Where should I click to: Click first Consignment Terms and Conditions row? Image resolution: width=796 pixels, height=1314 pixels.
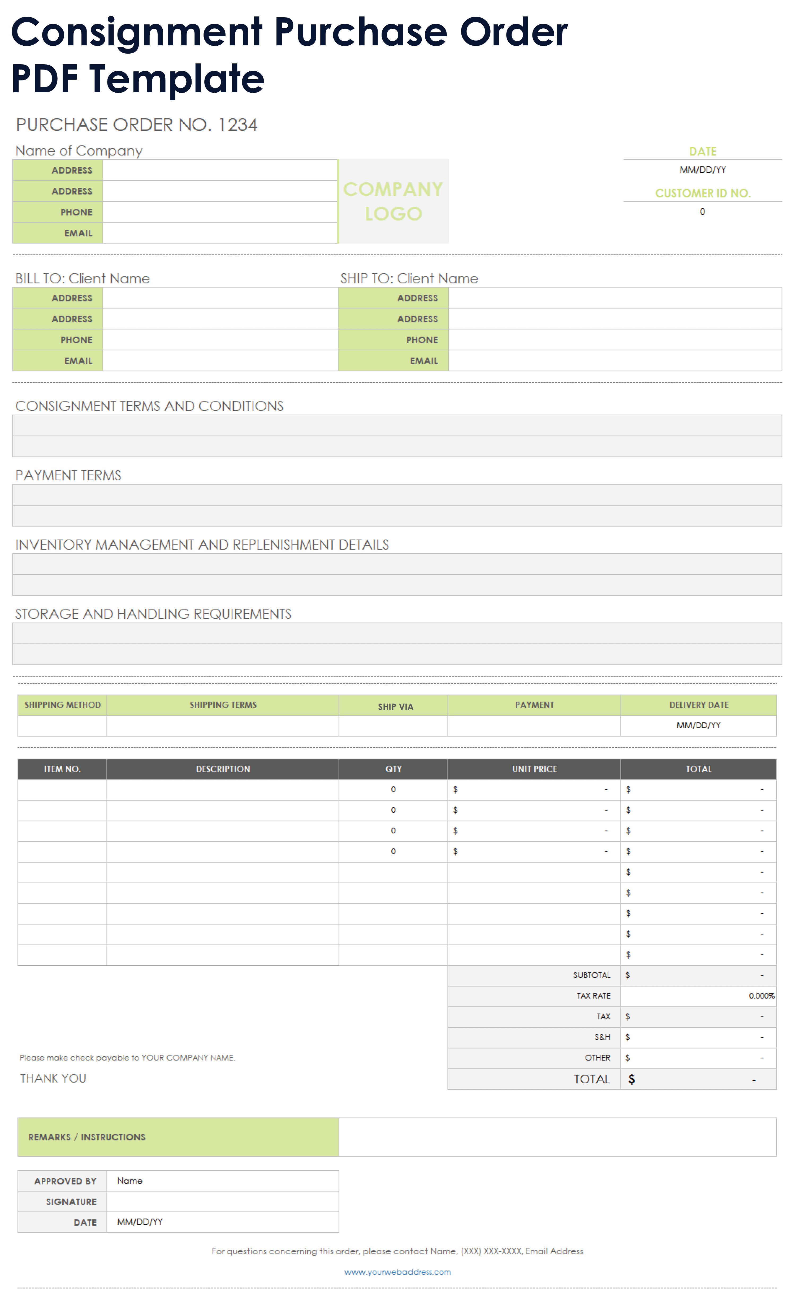point(397,425)
